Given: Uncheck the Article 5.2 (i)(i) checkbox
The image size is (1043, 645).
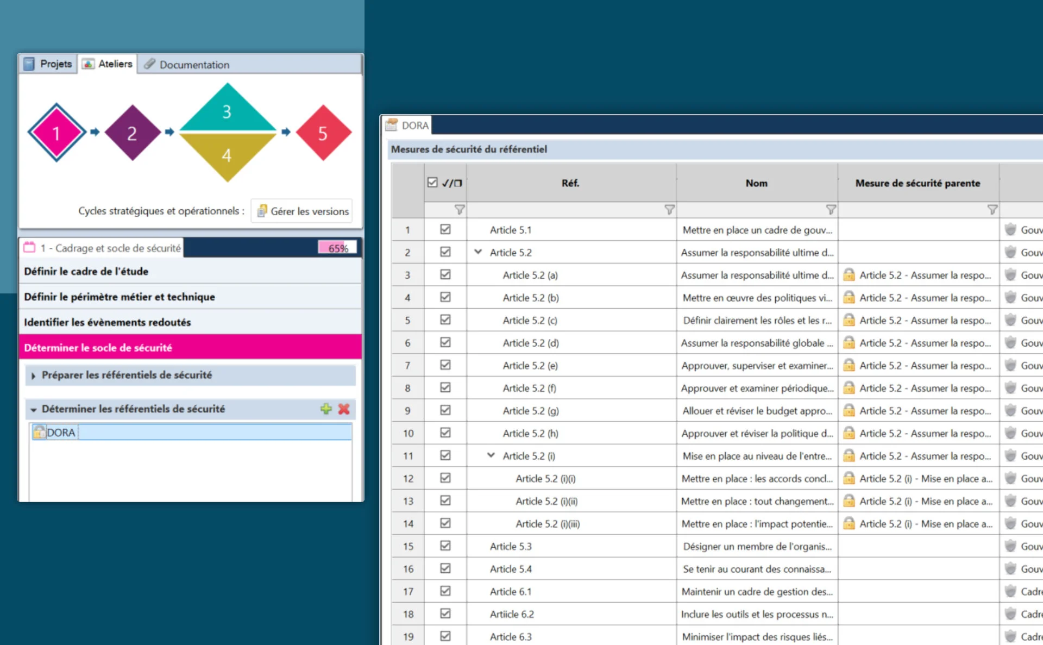Looking at the screenshot, I should [445, 478].
